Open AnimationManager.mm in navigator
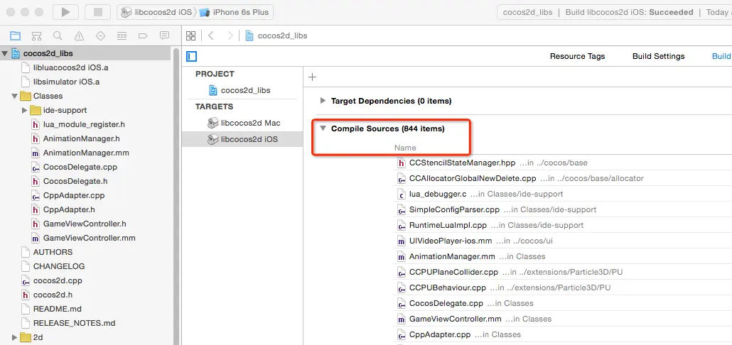Screen dimensions: 732x345 coord(87,153)
